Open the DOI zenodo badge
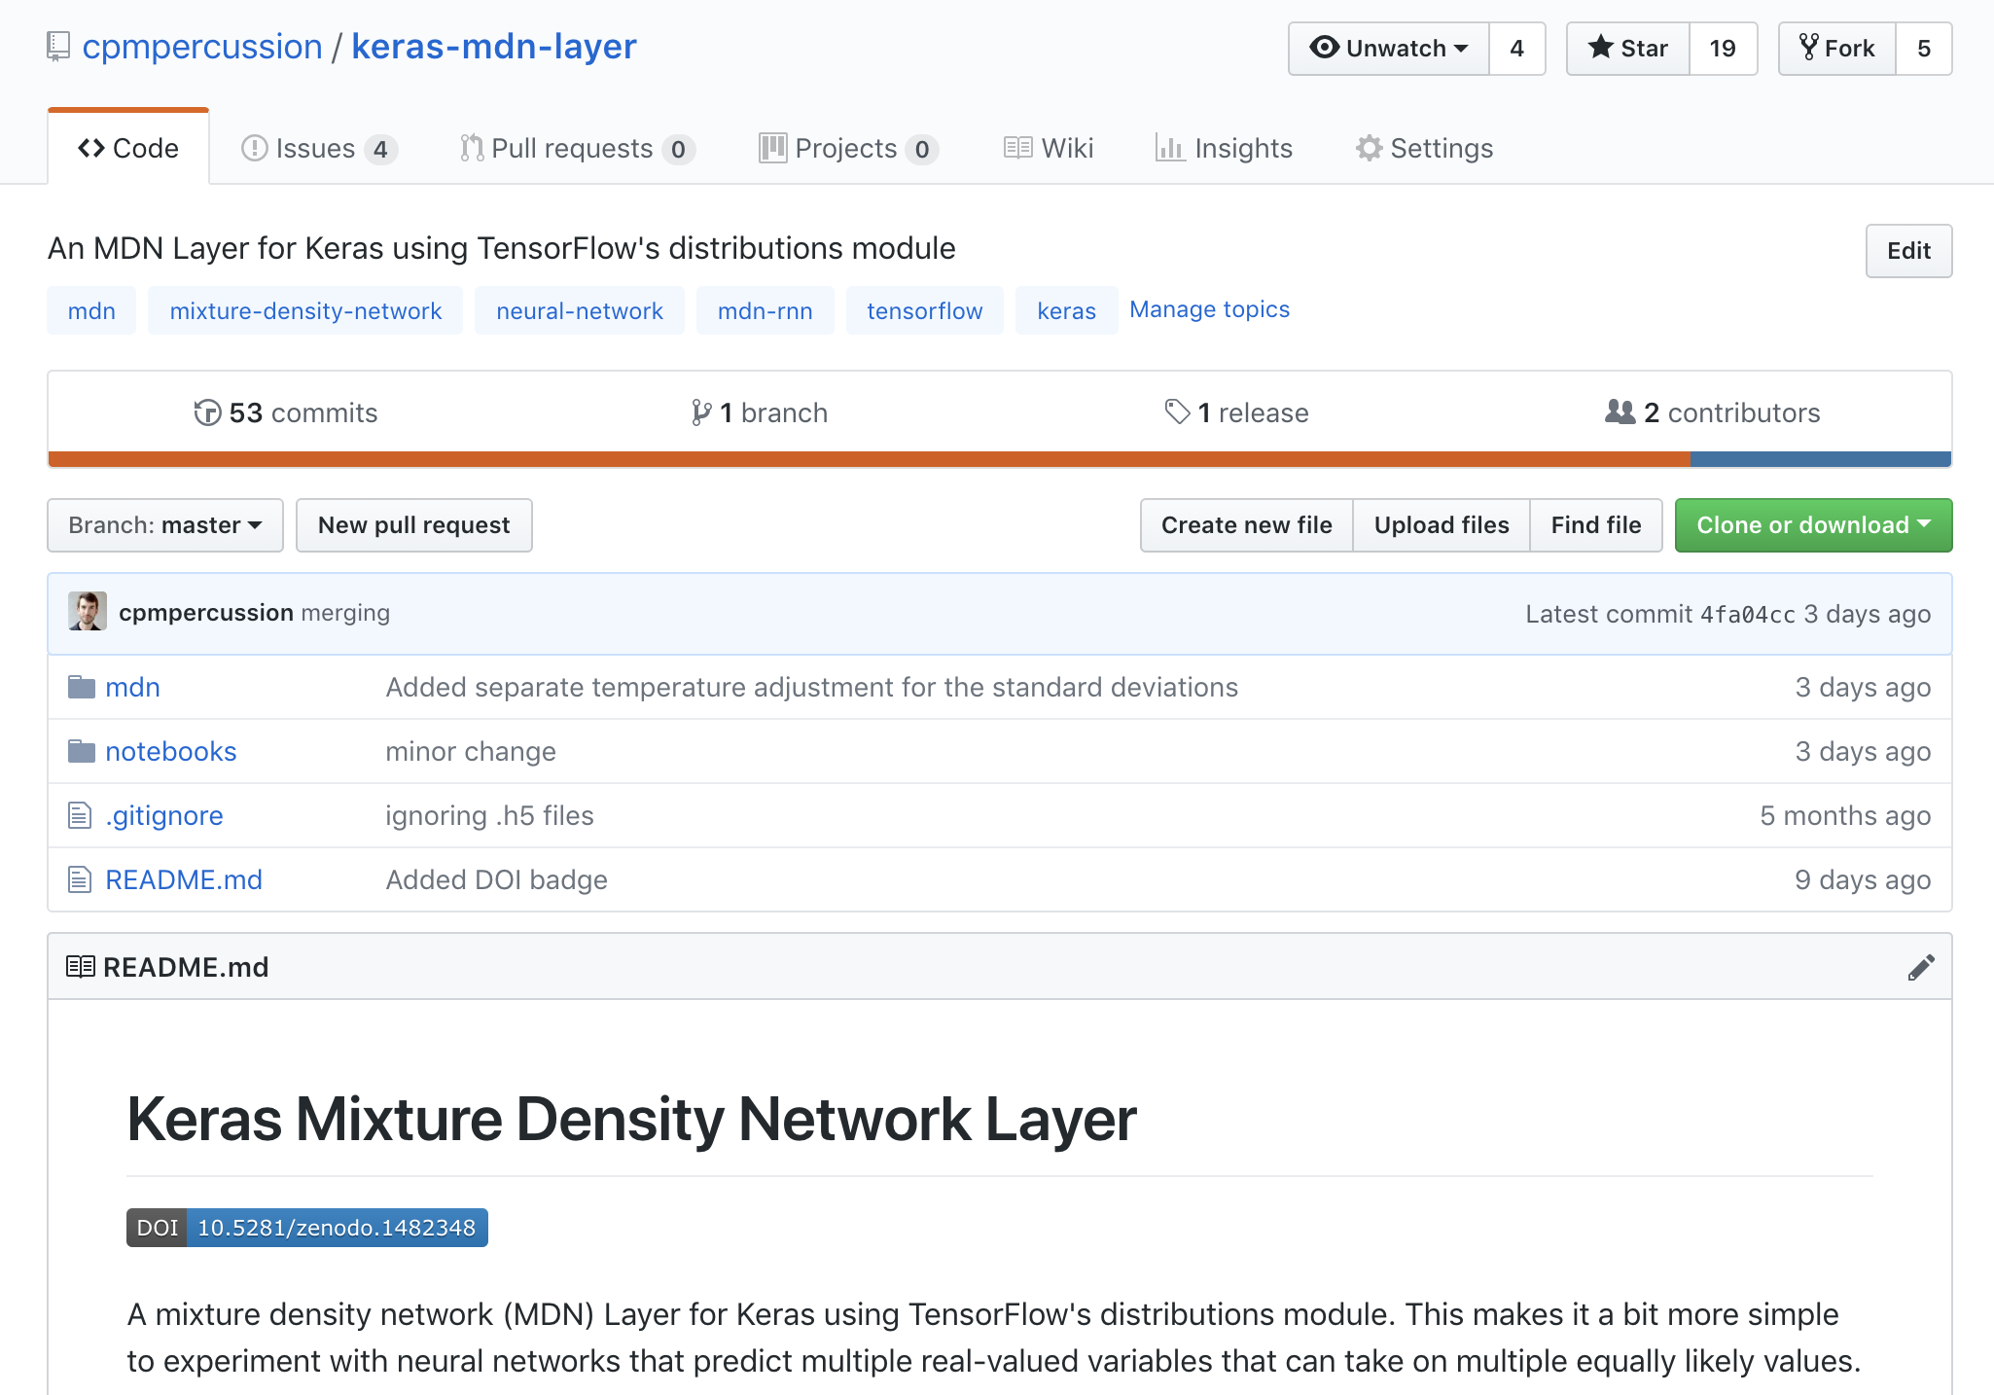 [307, 1228]
